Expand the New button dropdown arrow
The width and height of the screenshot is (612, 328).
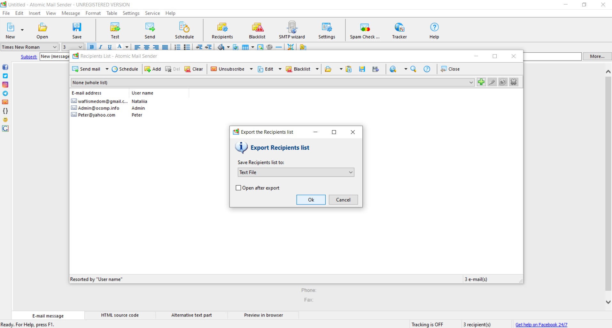22,30
